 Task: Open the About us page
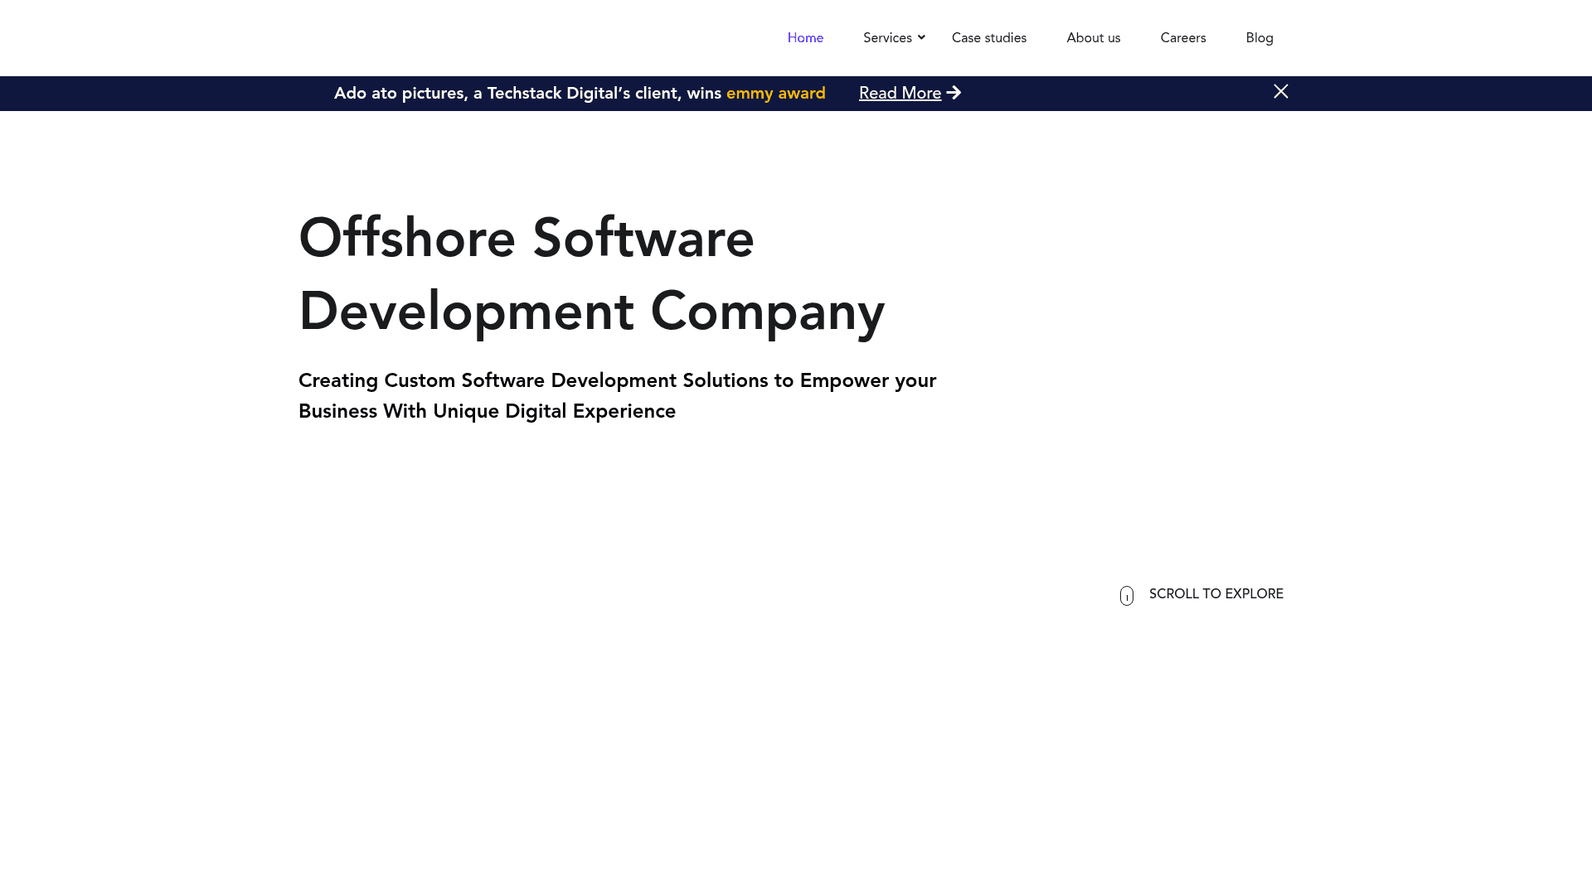click(1093, 37)
